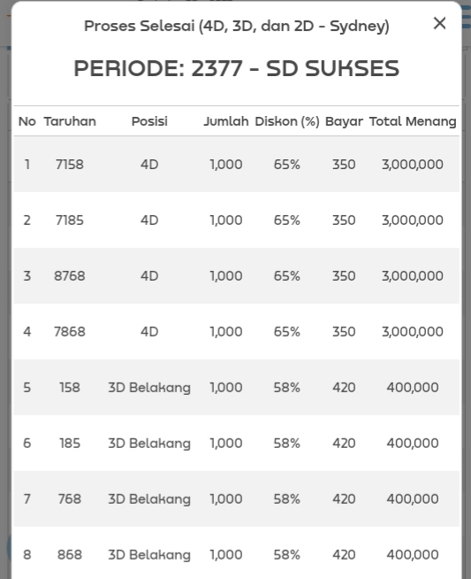Viewport: 471px width, 579px height.
Task: Click the Bayar column header
Action: point(344,121)
